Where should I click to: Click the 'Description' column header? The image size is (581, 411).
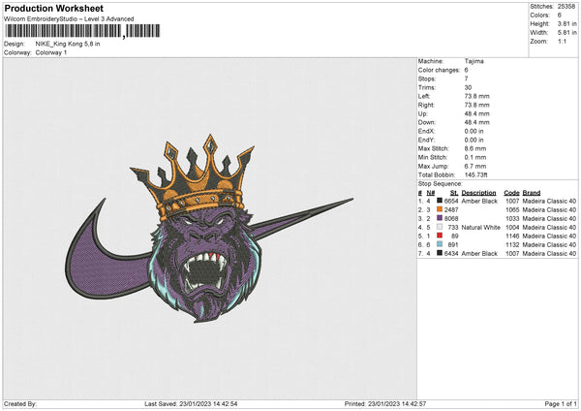(x=478, y=193)
